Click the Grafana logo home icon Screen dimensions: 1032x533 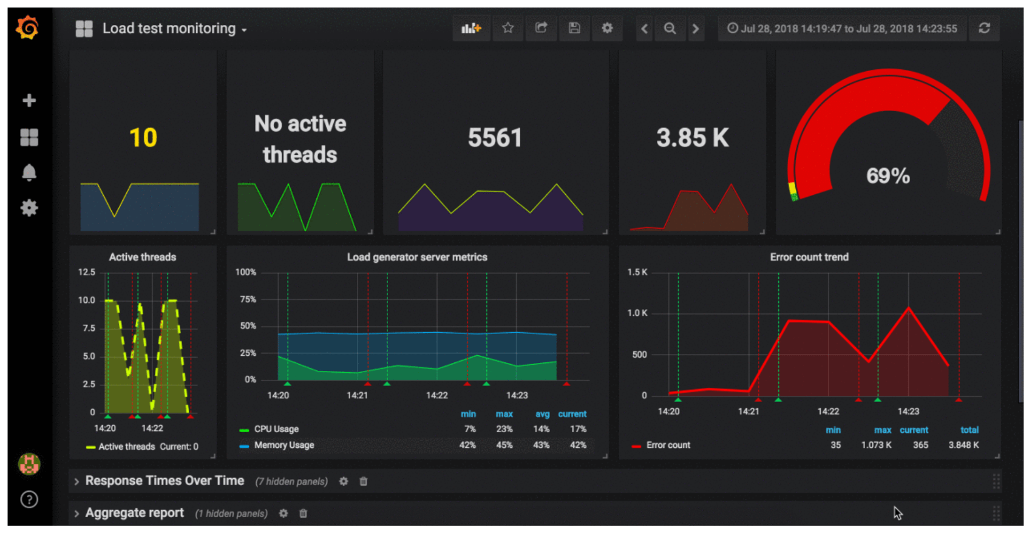28,28
